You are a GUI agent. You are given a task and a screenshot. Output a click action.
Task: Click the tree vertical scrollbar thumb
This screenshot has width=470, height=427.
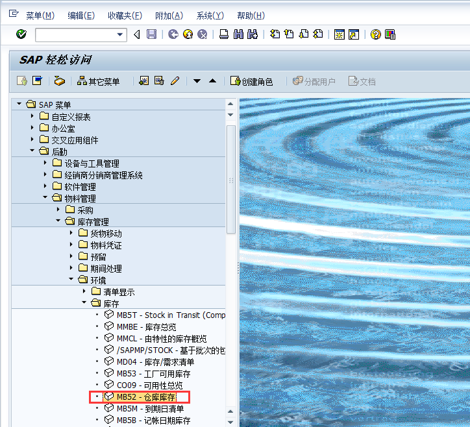point(231,179)
